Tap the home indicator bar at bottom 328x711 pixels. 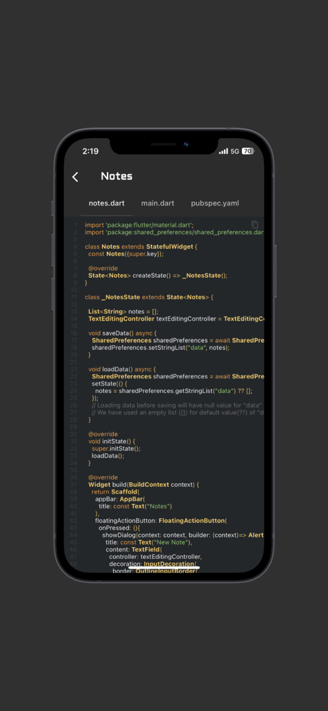click(x=164, y=567)
